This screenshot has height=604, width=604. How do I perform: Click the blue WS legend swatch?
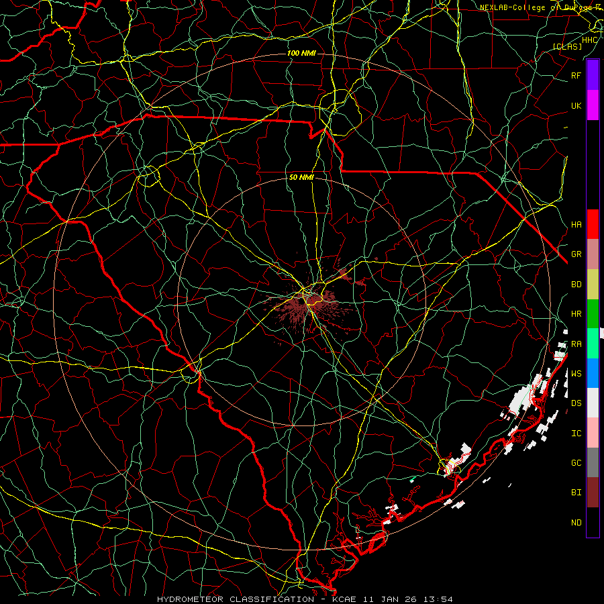pyautogui.click(x=593, y=373)
